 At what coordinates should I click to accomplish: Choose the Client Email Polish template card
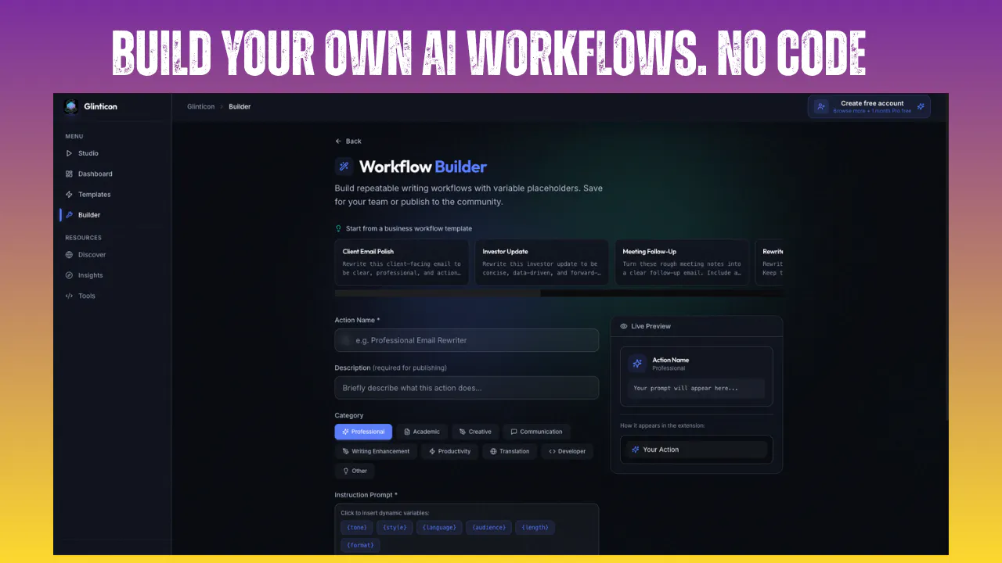(x=402, y=262)
